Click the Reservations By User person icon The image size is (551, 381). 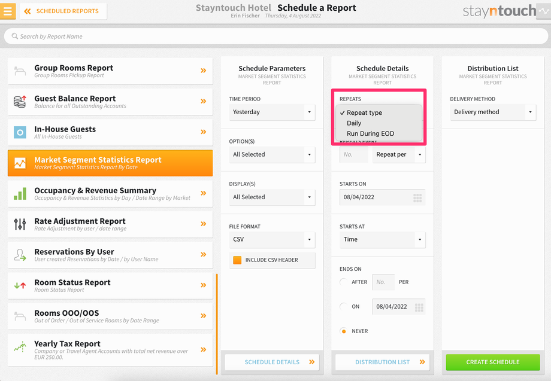pos(20,255)
